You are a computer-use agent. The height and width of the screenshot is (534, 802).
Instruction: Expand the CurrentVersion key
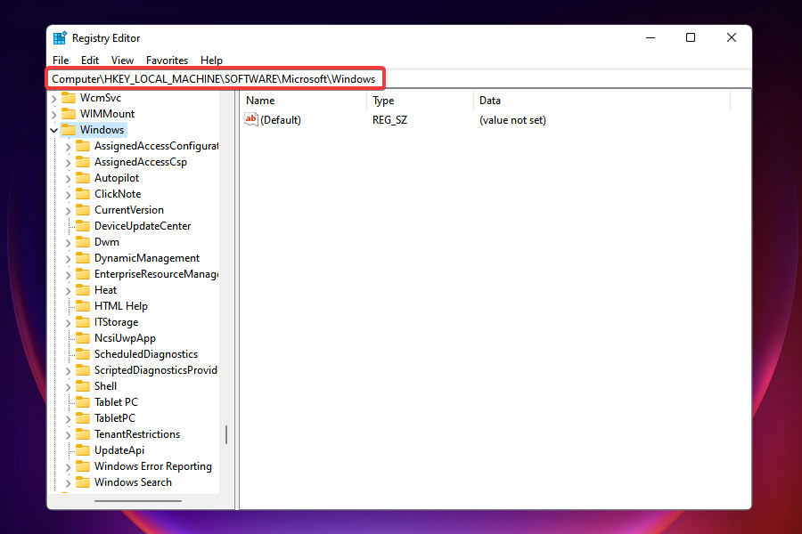coord(68,211)
